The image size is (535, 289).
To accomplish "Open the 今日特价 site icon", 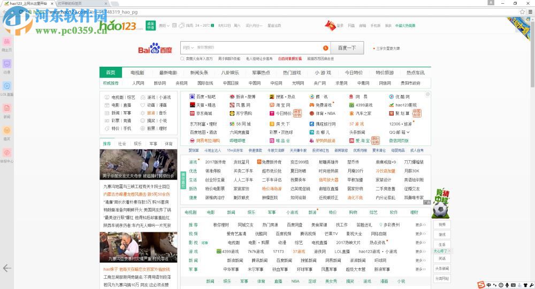I will pos(272,113).
